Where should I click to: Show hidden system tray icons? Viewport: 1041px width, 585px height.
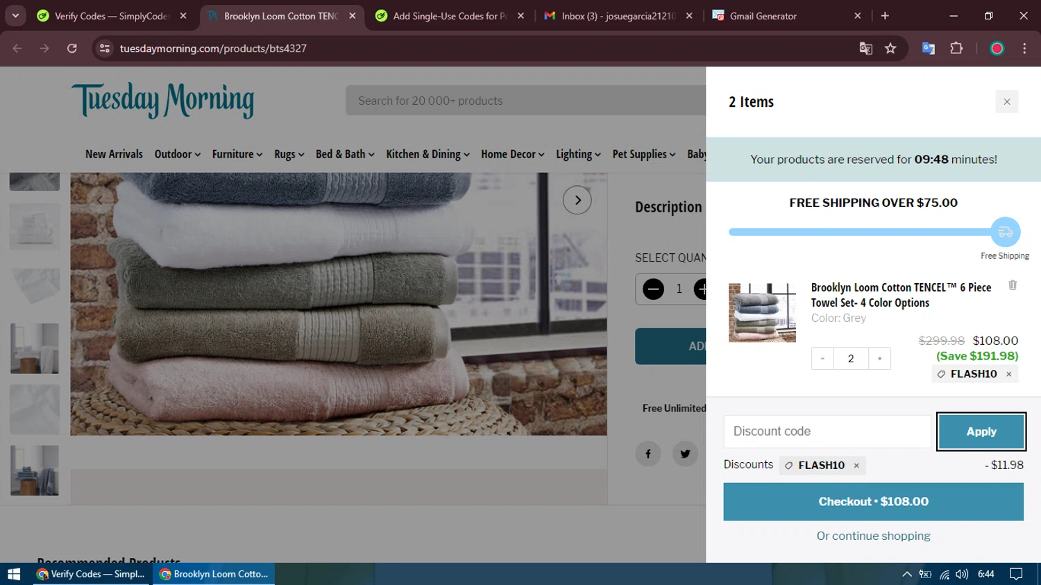[906, 574]
